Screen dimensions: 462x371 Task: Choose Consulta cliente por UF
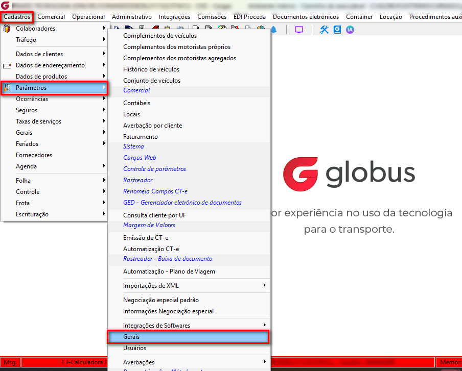click(x=189, y=215)
